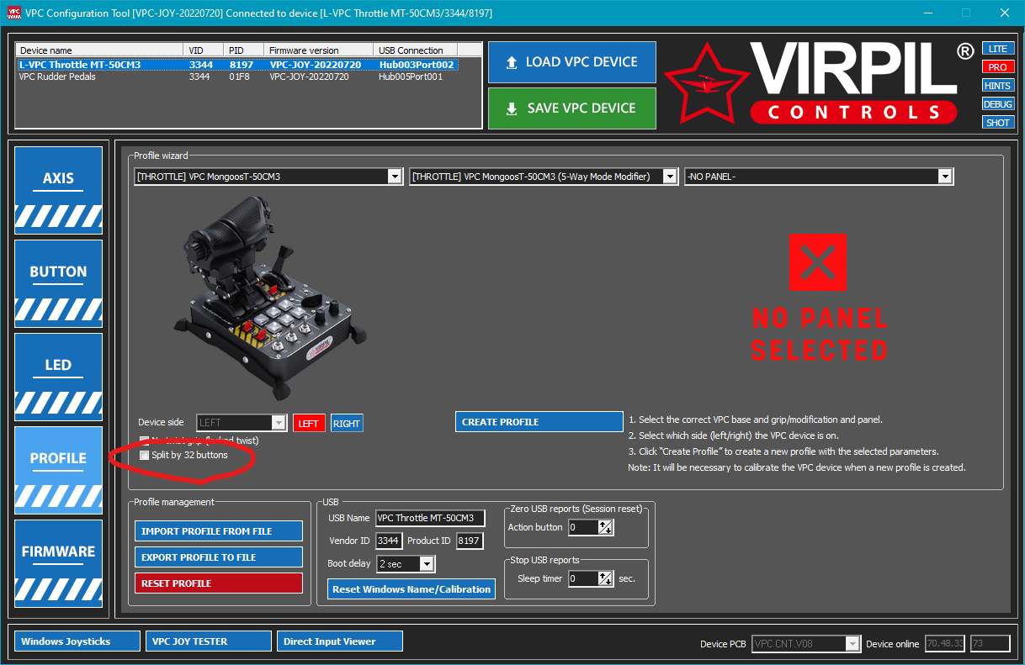Viewport: 1025px width, 665px height.
Task: Open the PROFILE section
Action: (x=58, y=470)
